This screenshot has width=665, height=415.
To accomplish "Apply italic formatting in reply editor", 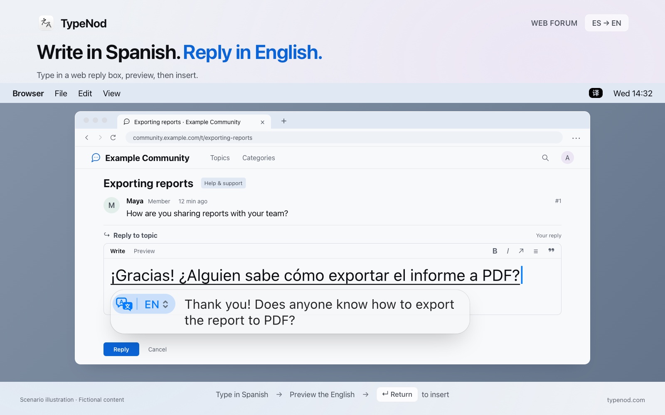I will click(507, 251).
